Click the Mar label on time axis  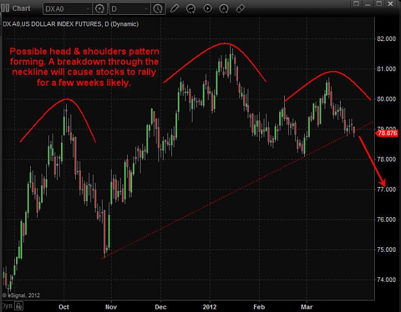click(x=307, y=307)
